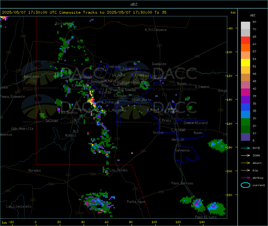Click the L_Malvinas map label

(x=117, y=110)
